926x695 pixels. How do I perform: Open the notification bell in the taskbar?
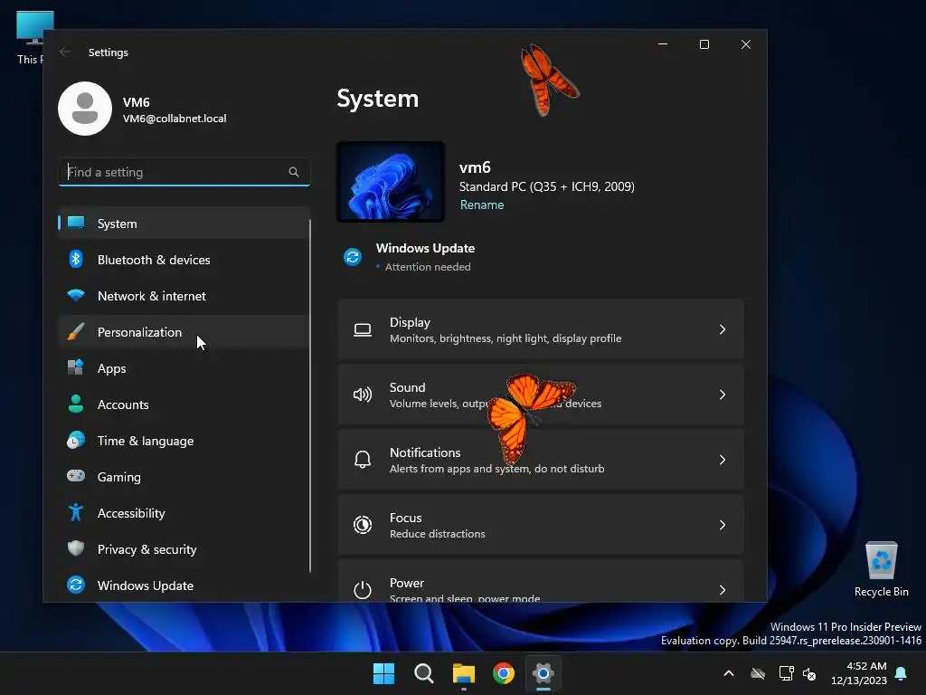(x=902, y=673)
